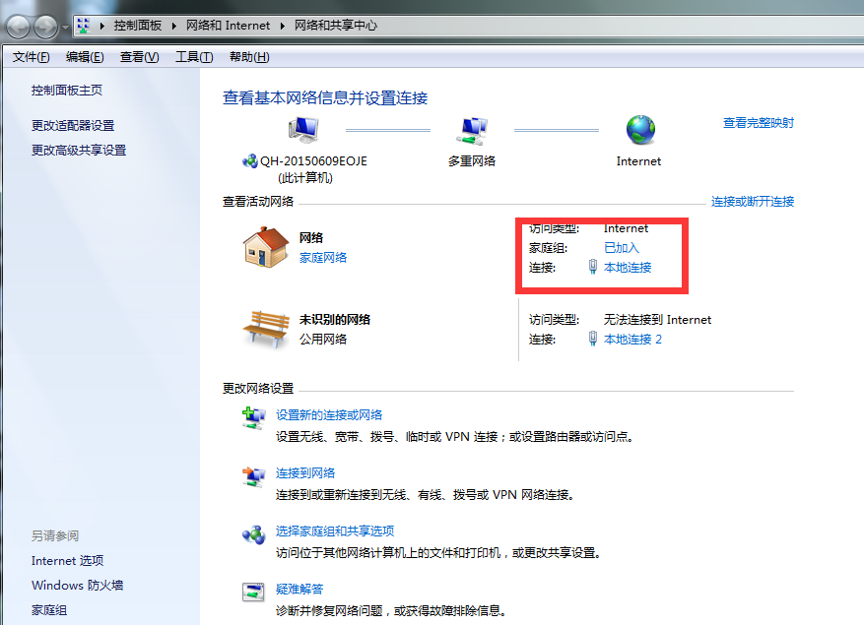Expand the breadcrumb arrow after 网络和 Internet
The width and height of the screenshot is (864, 625).
[280, 26]
